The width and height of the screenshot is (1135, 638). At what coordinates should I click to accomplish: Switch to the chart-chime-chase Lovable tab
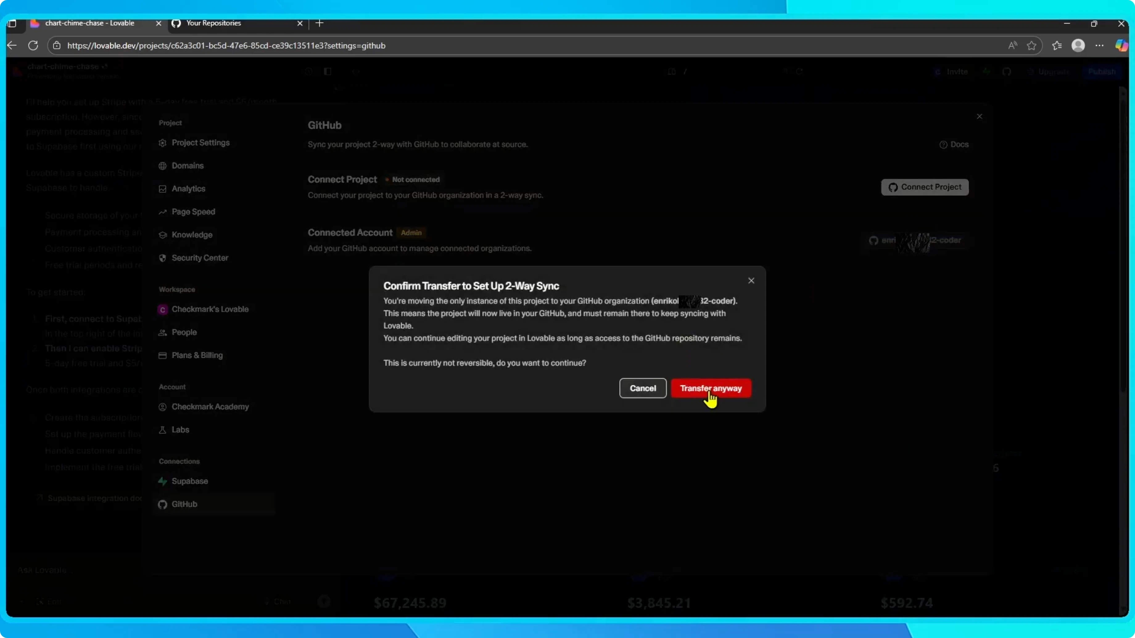[x=90, y=23]
